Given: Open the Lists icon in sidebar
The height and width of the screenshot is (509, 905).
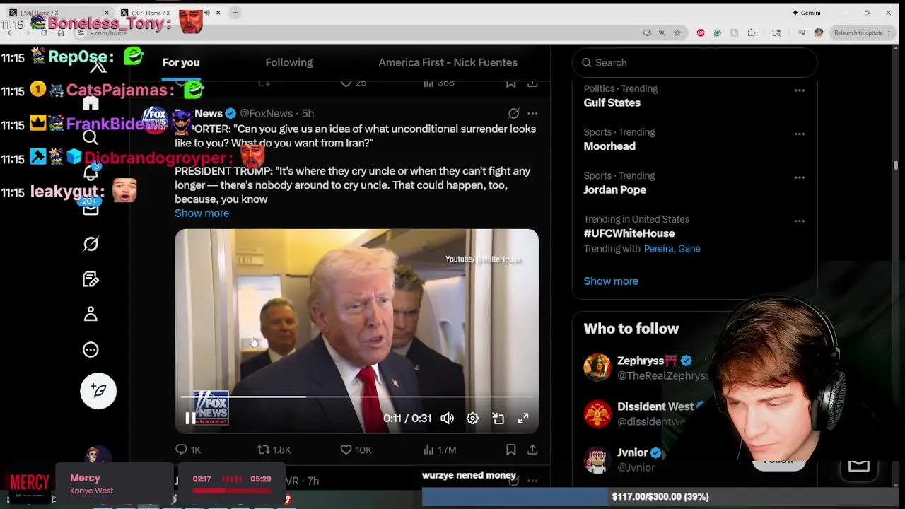Looking at the screenshot, I should coord(90,279).
